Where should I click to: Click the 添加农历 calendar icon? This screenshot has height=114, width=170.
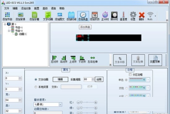tap(95, 16)
